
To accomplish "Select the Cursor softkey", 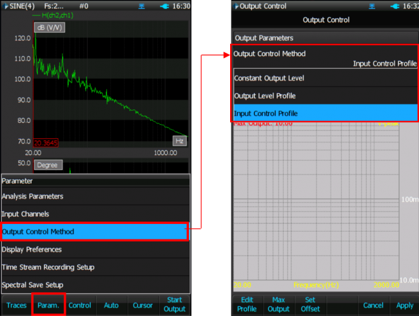I will point(142,305).
